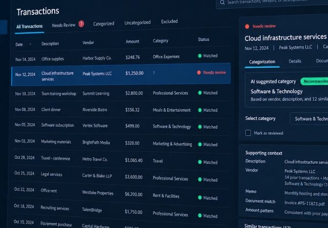
Task: Click the Marketing & Advertising category cell
Action: click(x=172, y=144)
